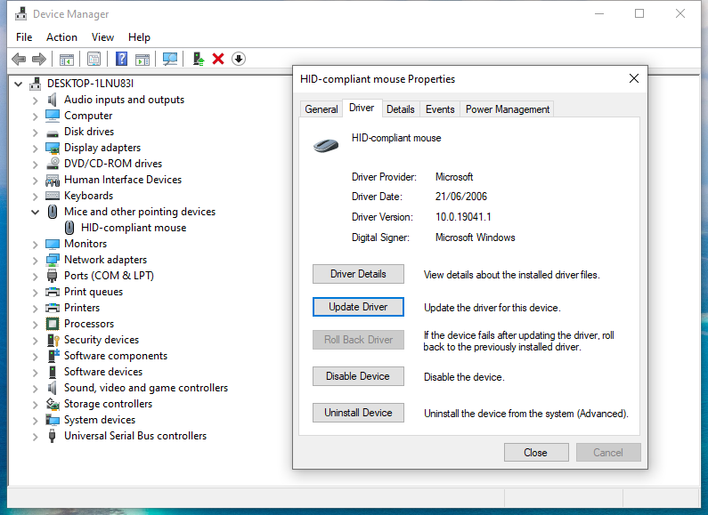
Task: Switch to the Power Management tab
Action: click(x=508, y=109)
